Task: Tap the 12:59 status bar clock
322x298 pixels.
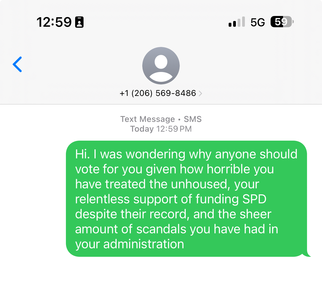Action: [x=54, y=22]
